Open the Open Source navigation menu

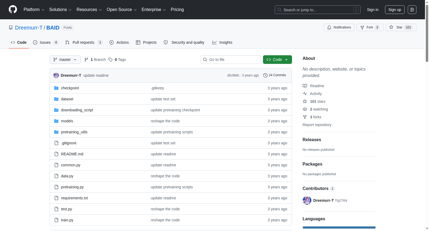click(122, 10)
